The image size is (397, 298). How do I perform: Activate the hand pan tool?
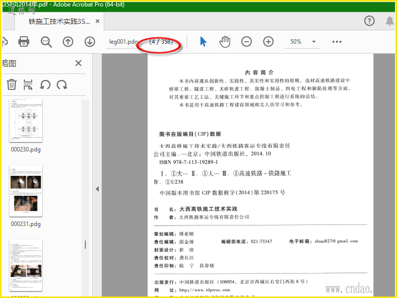(x=225, y=42)
